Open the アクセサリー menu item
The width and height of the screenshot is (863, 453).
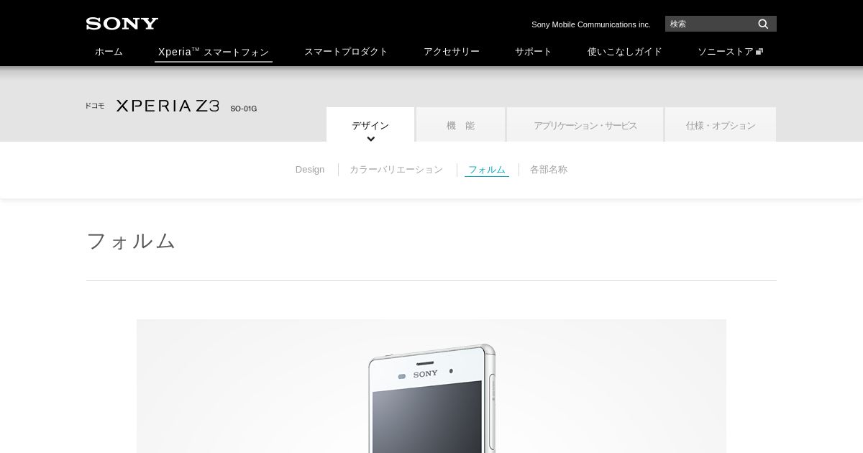pos(452,52)
